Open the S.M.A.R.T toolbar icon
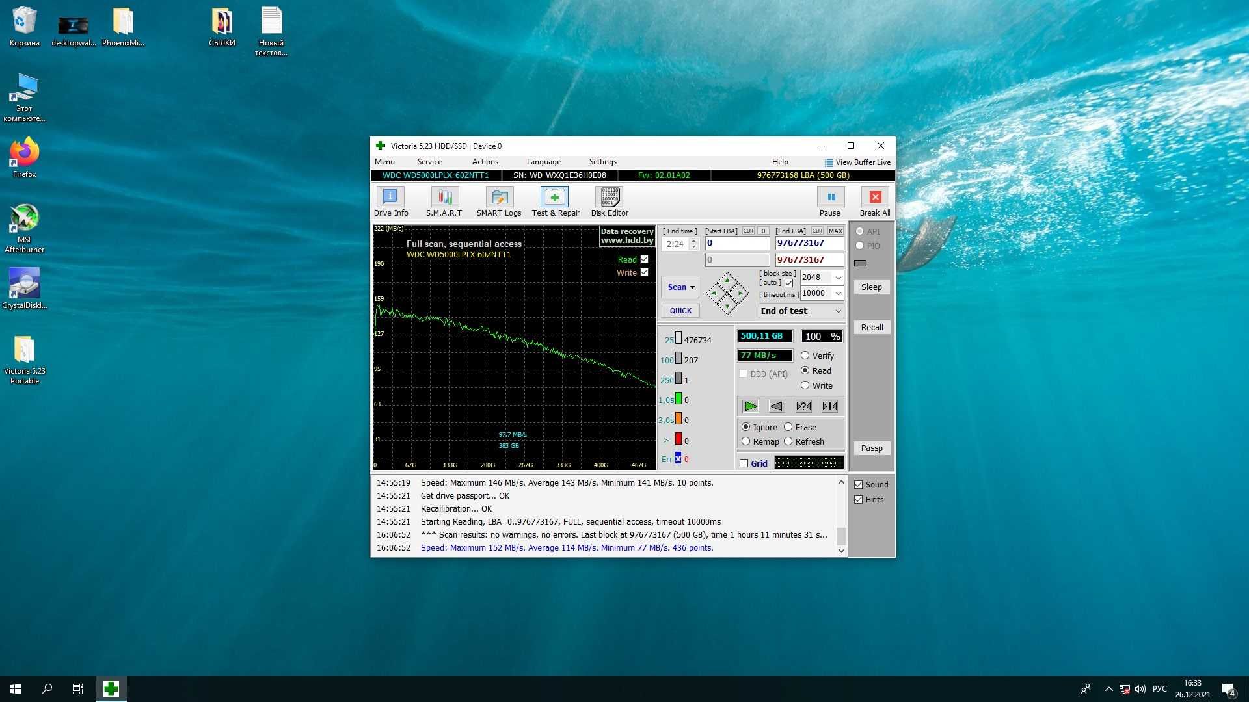This screenshot has height=702, width=1249. click(445, 197)
